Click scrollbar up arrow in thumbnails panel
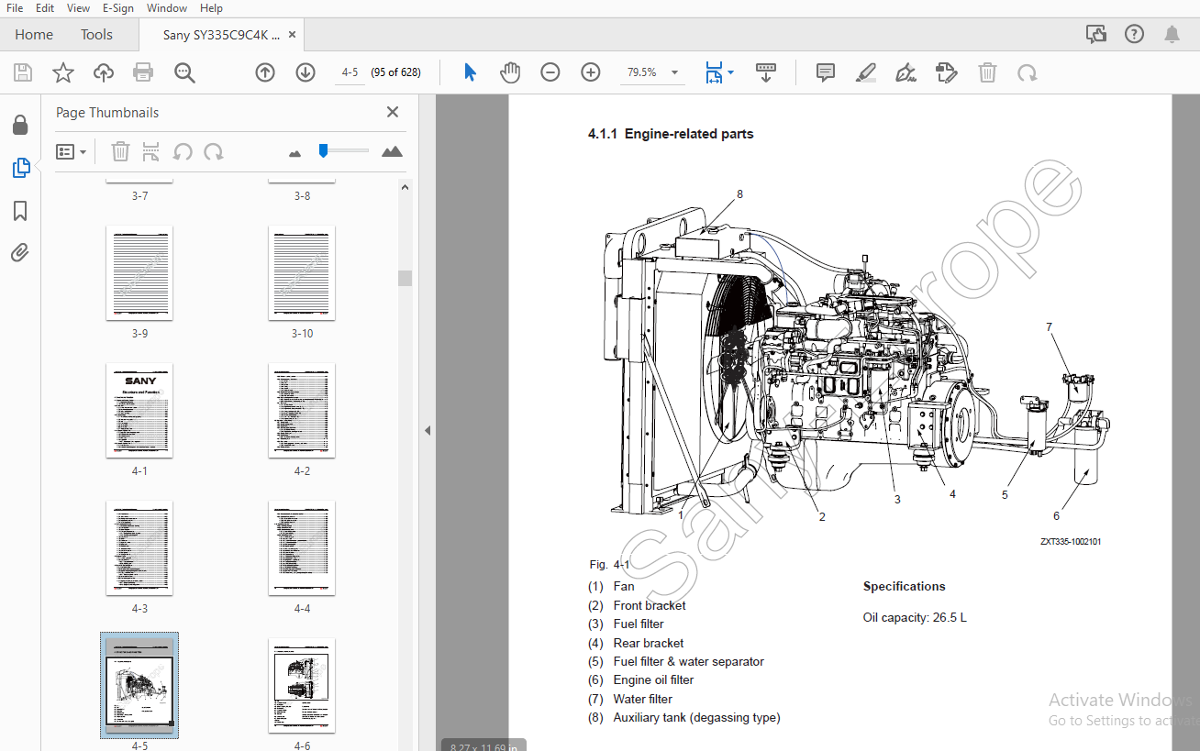The height and width of the screenshot is (751, 1200). [x=405, y=187]
